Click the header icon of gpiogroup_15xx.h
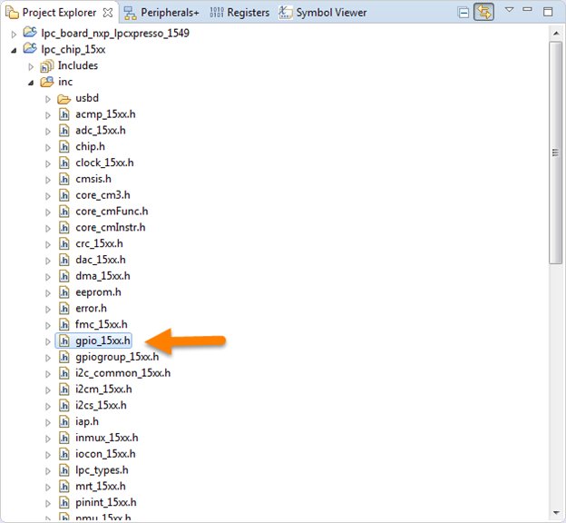 coord(63,357)
